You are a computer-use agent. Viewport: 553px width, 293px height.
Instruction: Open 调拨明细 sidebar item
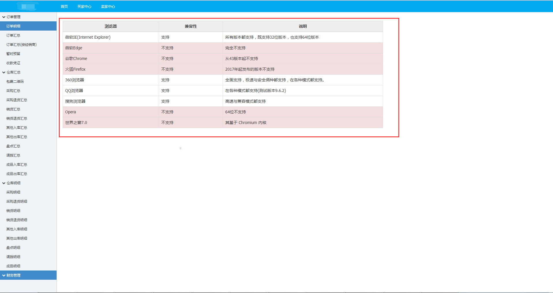(28, 257)
